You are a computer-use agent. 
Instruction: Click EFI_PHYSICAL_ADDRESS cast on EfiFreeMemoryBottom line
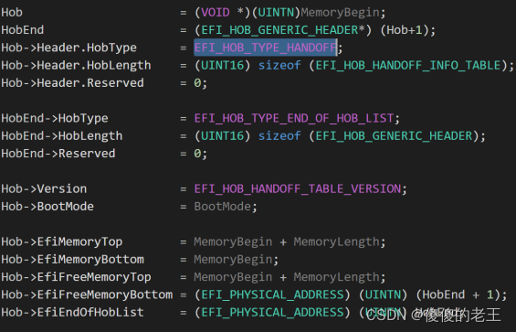pyautogui.click(x=272, y=295)
